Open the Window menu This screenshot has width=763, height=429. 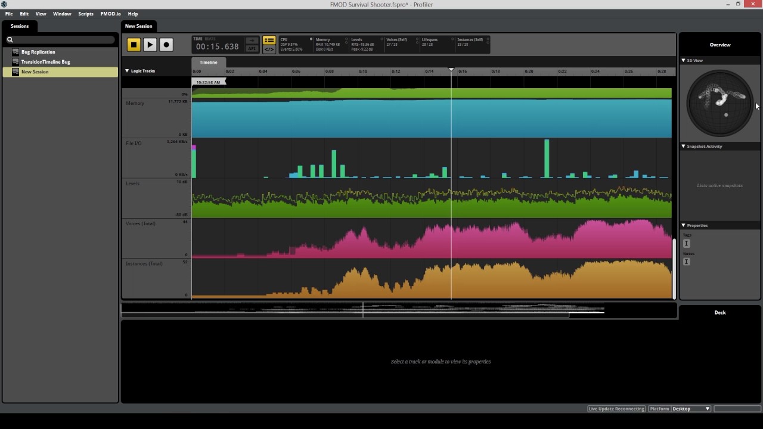click(62, 14)
